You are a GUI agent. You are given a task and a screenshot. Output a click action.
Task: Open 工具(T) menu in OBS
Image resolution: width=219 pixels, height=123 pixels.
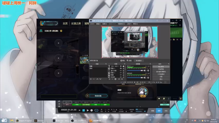tap(129, 24)
